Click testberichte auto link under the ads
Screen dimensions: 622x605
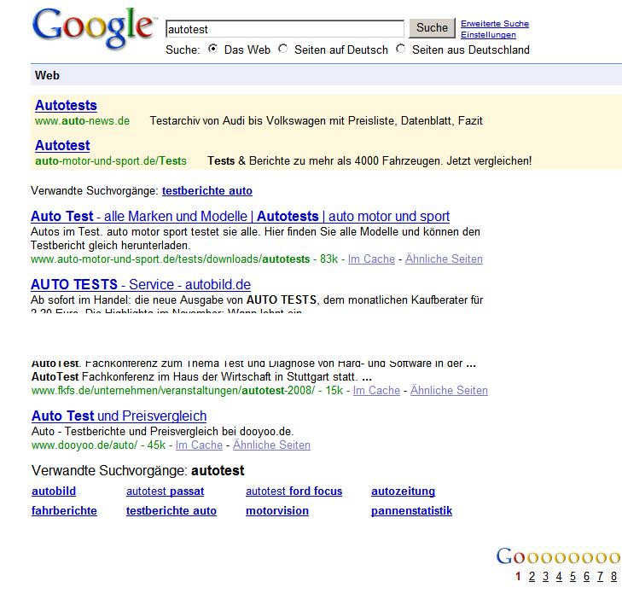coord(207,191)
